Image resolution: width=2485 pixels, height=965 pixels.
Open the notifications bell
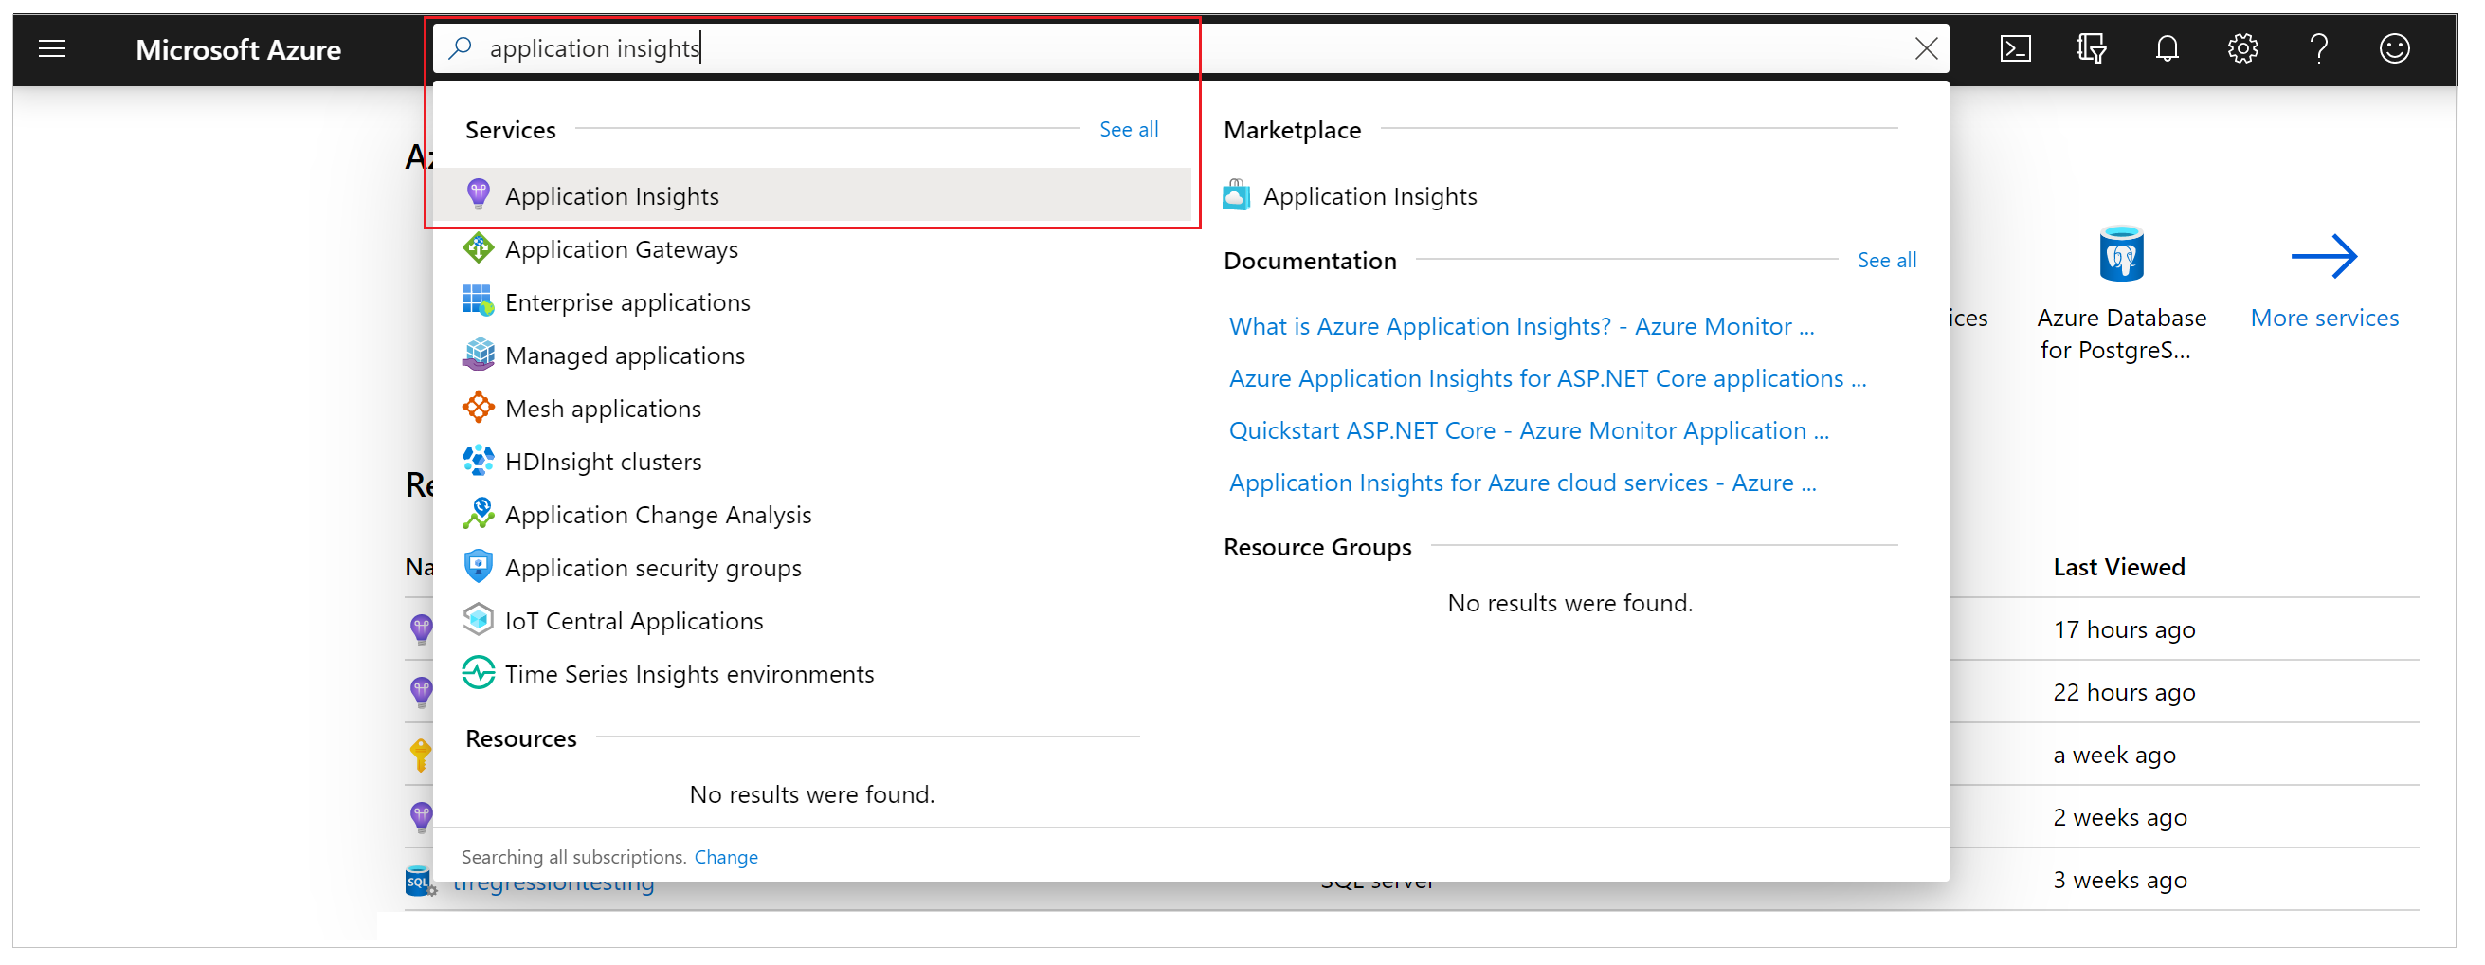(2167, 48)
